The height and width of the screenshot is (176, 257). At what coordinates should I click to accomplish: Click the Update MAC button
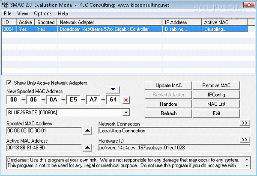[168, 85]
